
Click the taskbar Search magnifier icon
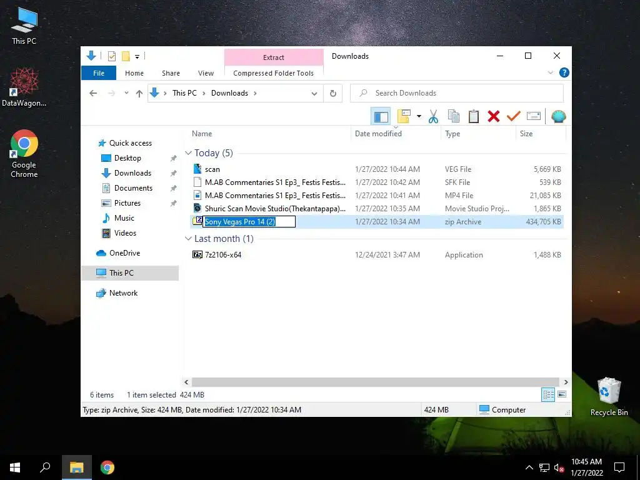click(45, 467)
